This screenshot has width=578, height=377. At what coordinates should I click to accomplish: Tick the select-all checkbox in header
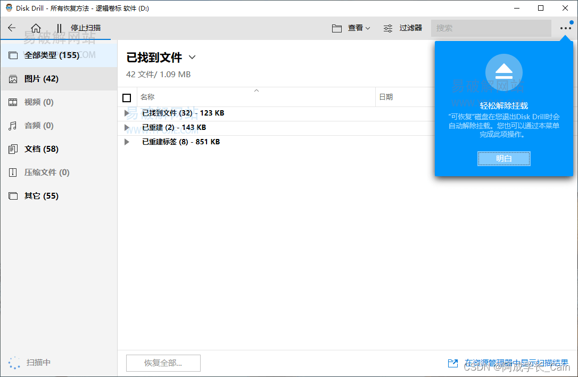(x=127, y=98)
